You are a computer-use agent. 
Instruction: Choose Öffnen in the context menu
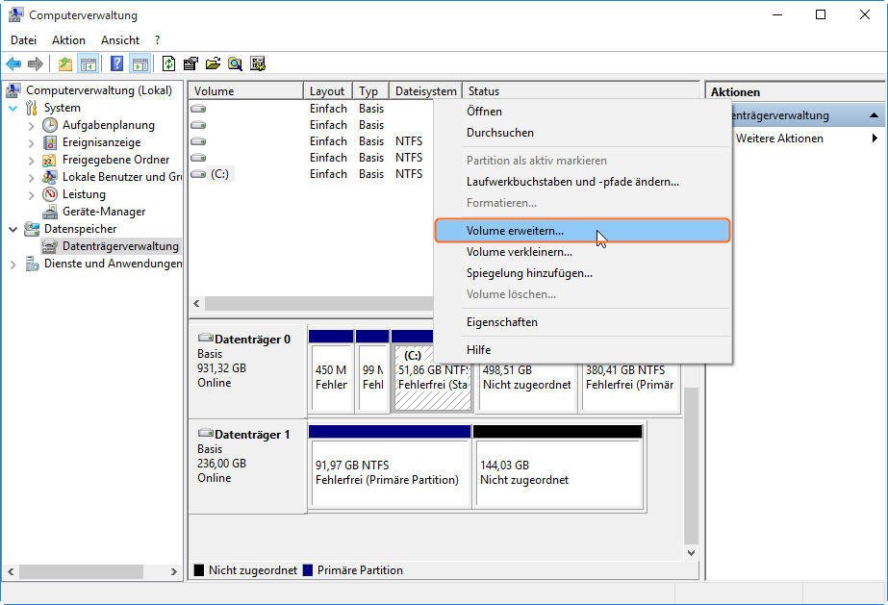point(583,112)
